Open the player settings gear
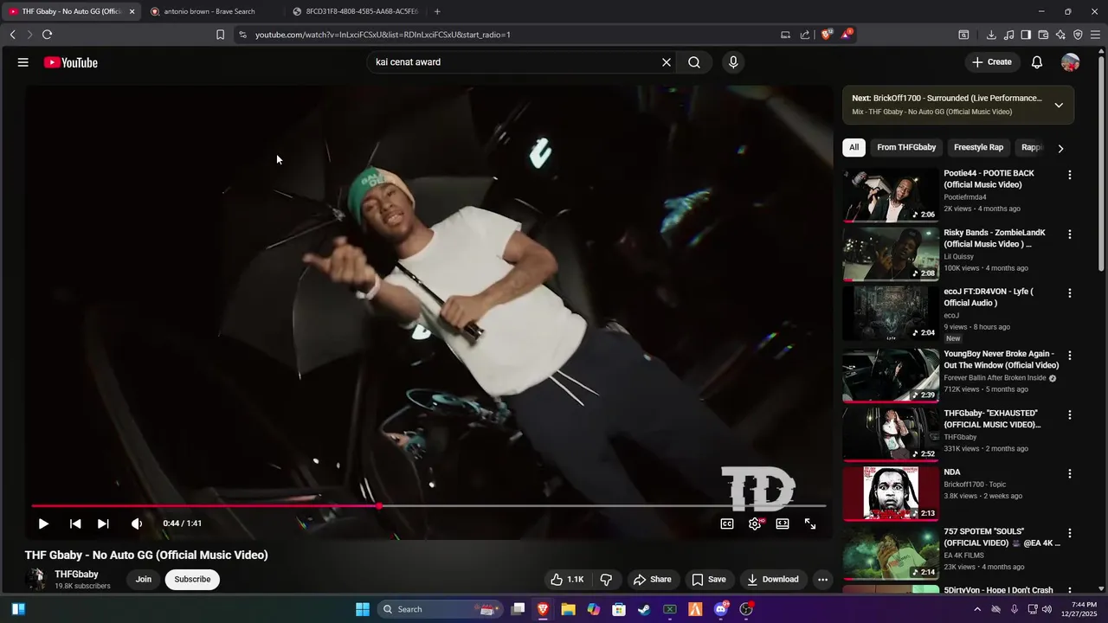Screen dimensions: 1108x623 click(x=755, y=523)
